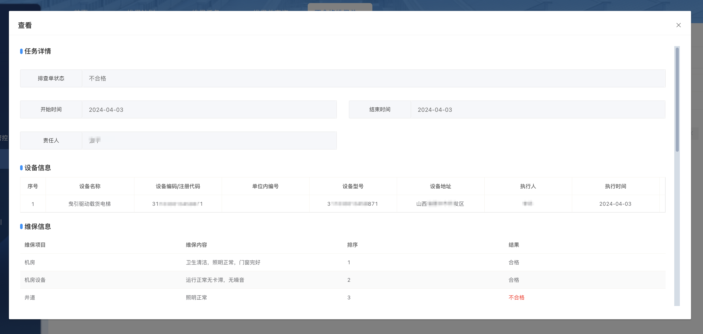The image size is (703, 334).
Task: Click the execution date 2024-04-03 in device row
Action: [x=615, y=204]
